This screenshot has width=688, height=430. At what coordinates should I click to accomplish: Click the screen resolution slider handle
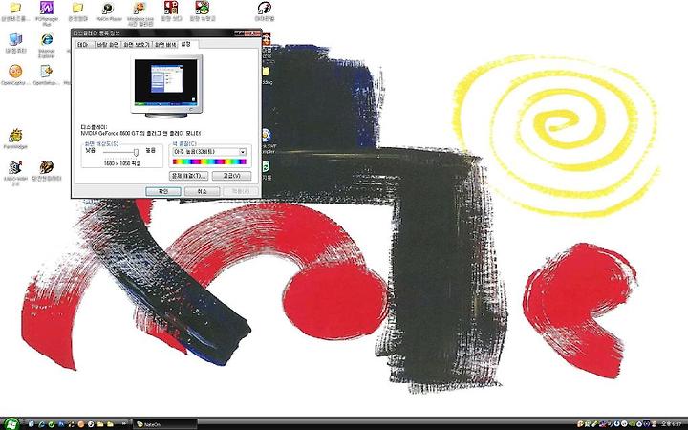click(136, 152)
